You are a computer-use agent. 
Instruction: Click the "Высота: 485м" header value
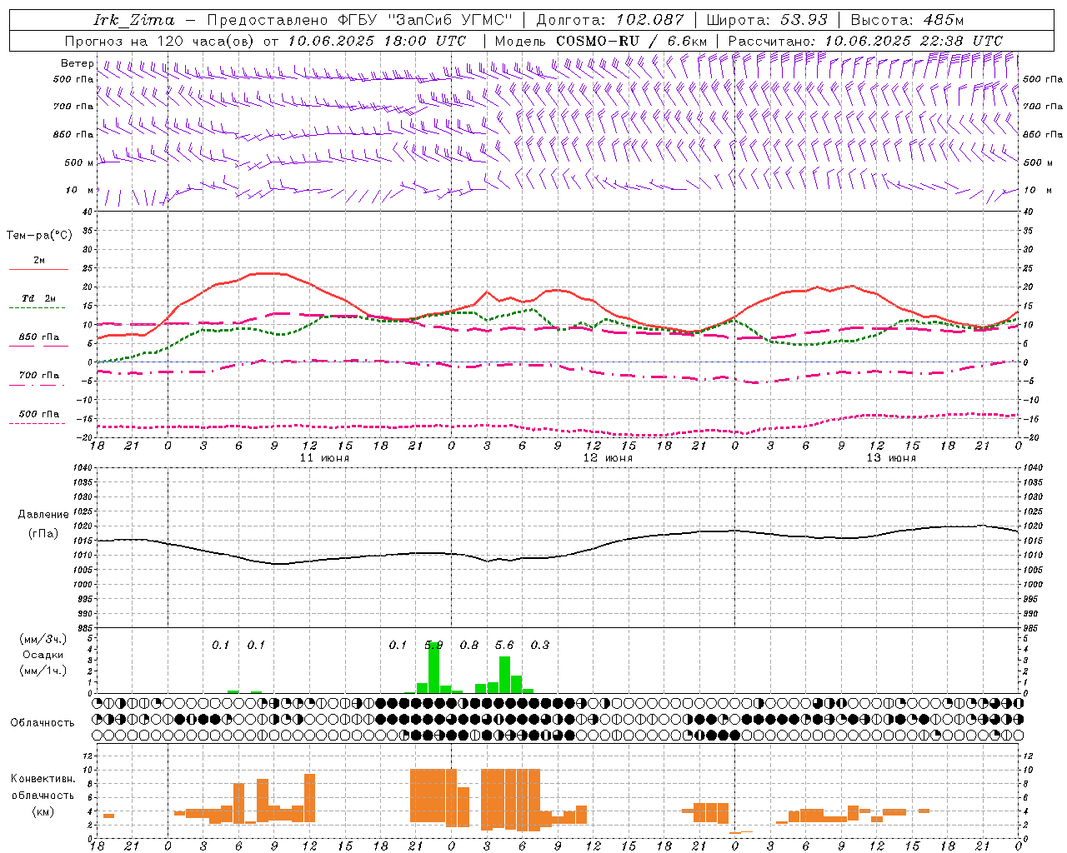click(907, 20)
